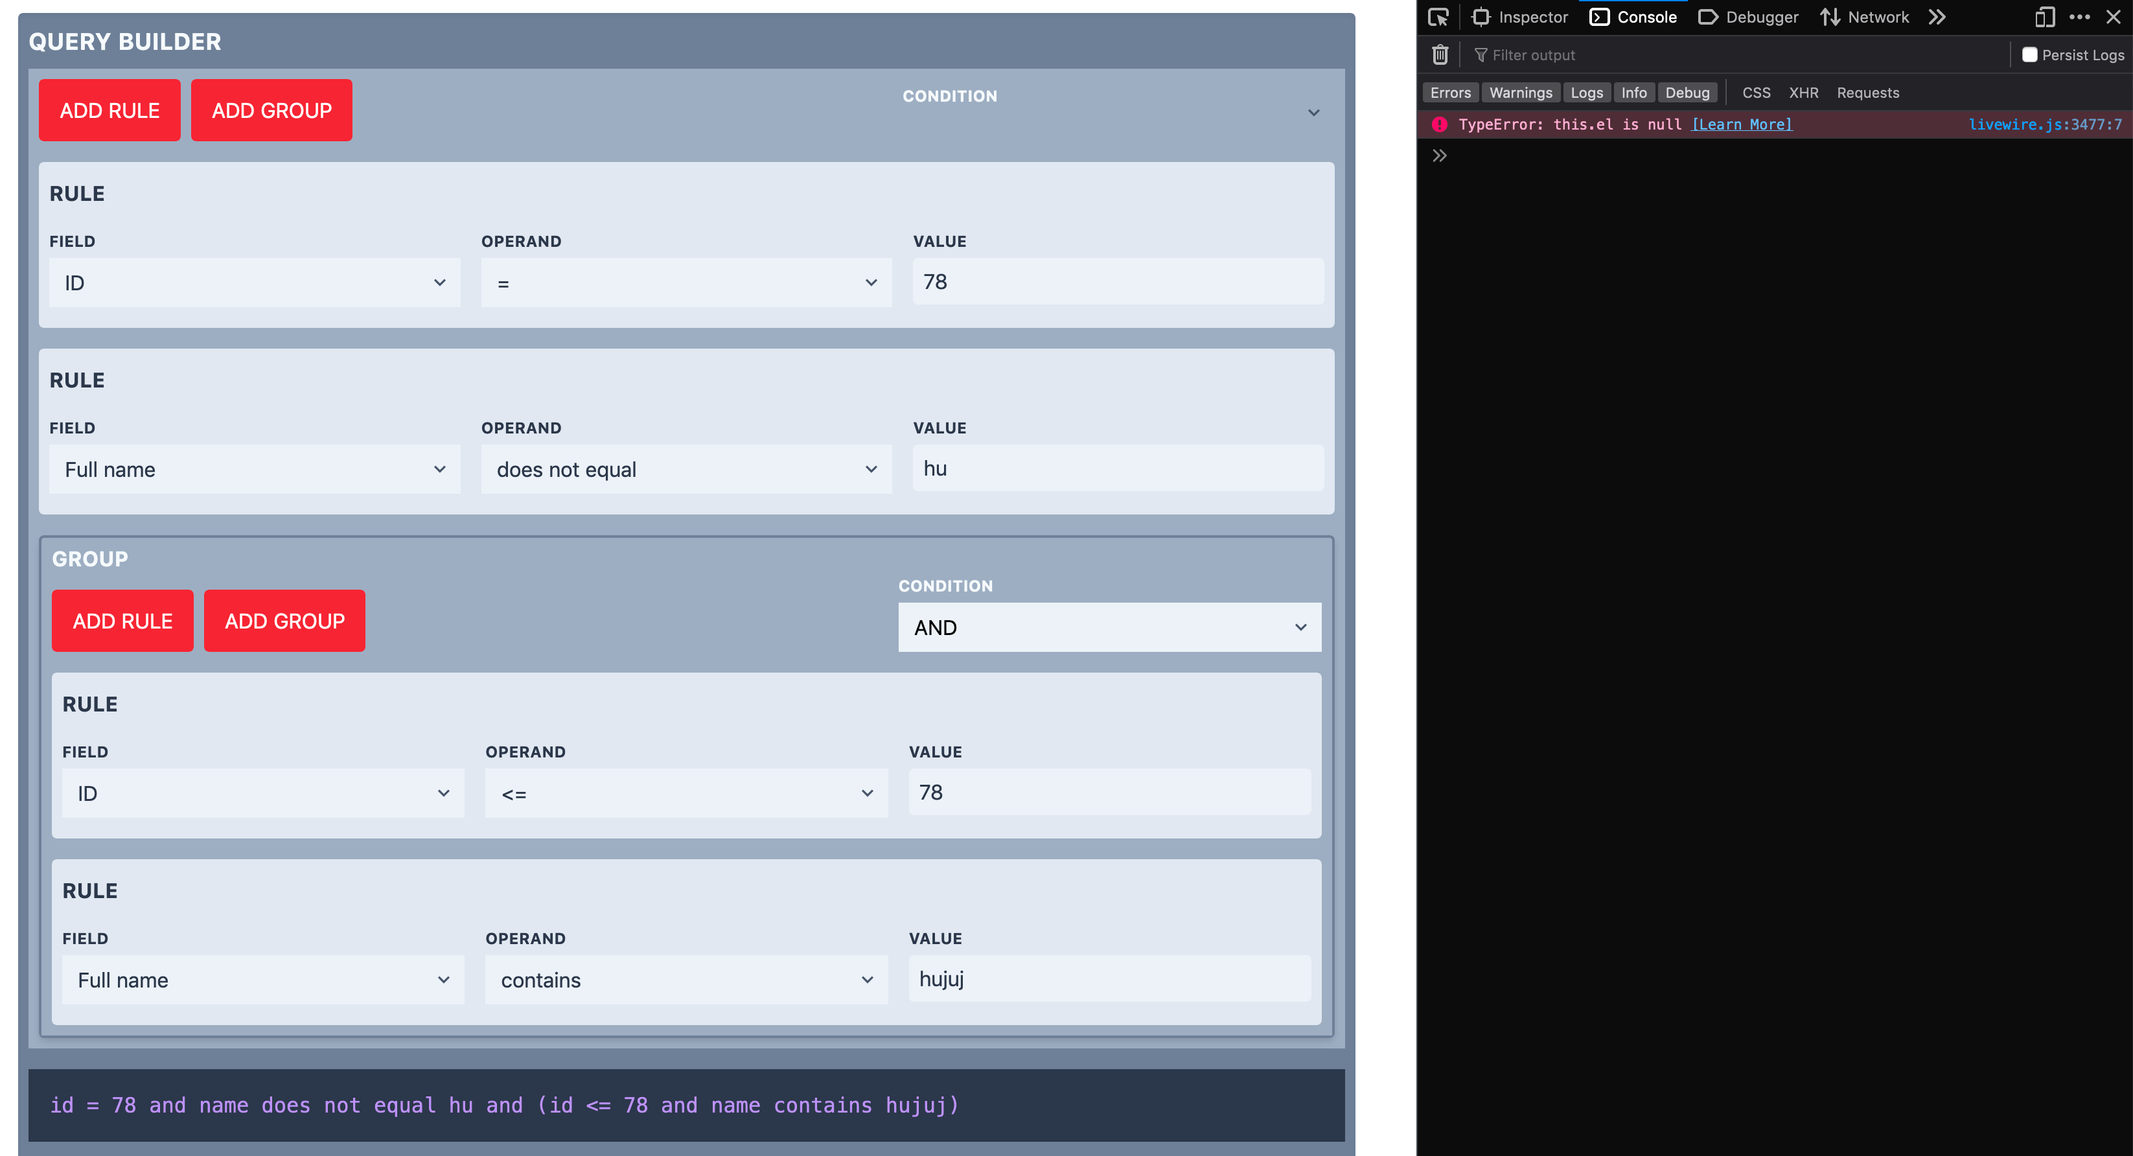This screenshot has width=2133, height=1156.
Task: Toggle the Errors log filter
Action: coord(1450,92)
